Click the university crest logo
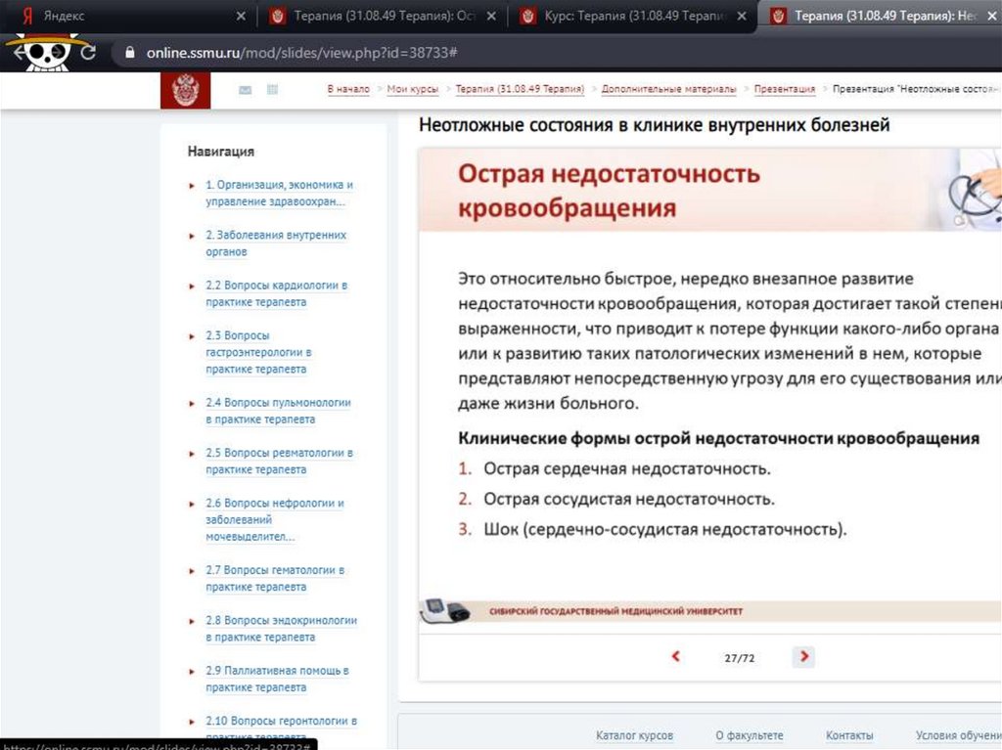 tap(185, 90)
